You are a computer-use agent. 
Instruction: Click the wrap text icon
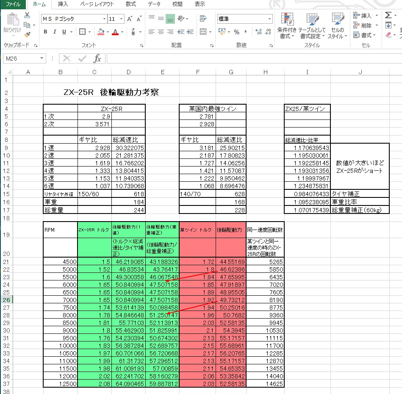(x=203, y=19)
